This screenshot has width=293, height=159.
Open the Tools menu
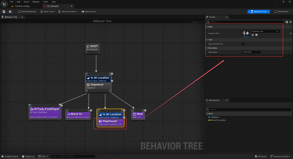[x=45, y=2]
